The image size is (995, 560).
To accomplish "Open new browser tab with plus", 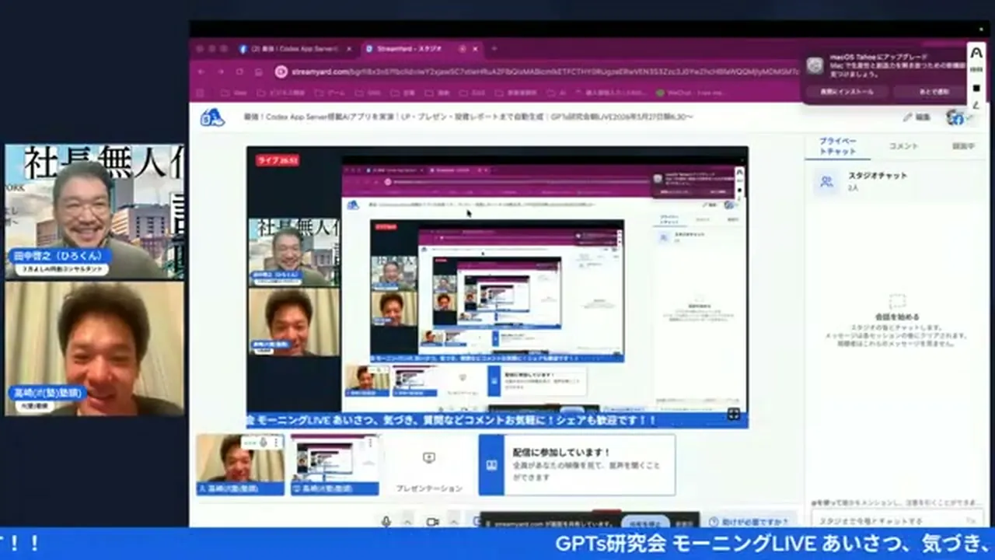I will click(x=494, y=48).
